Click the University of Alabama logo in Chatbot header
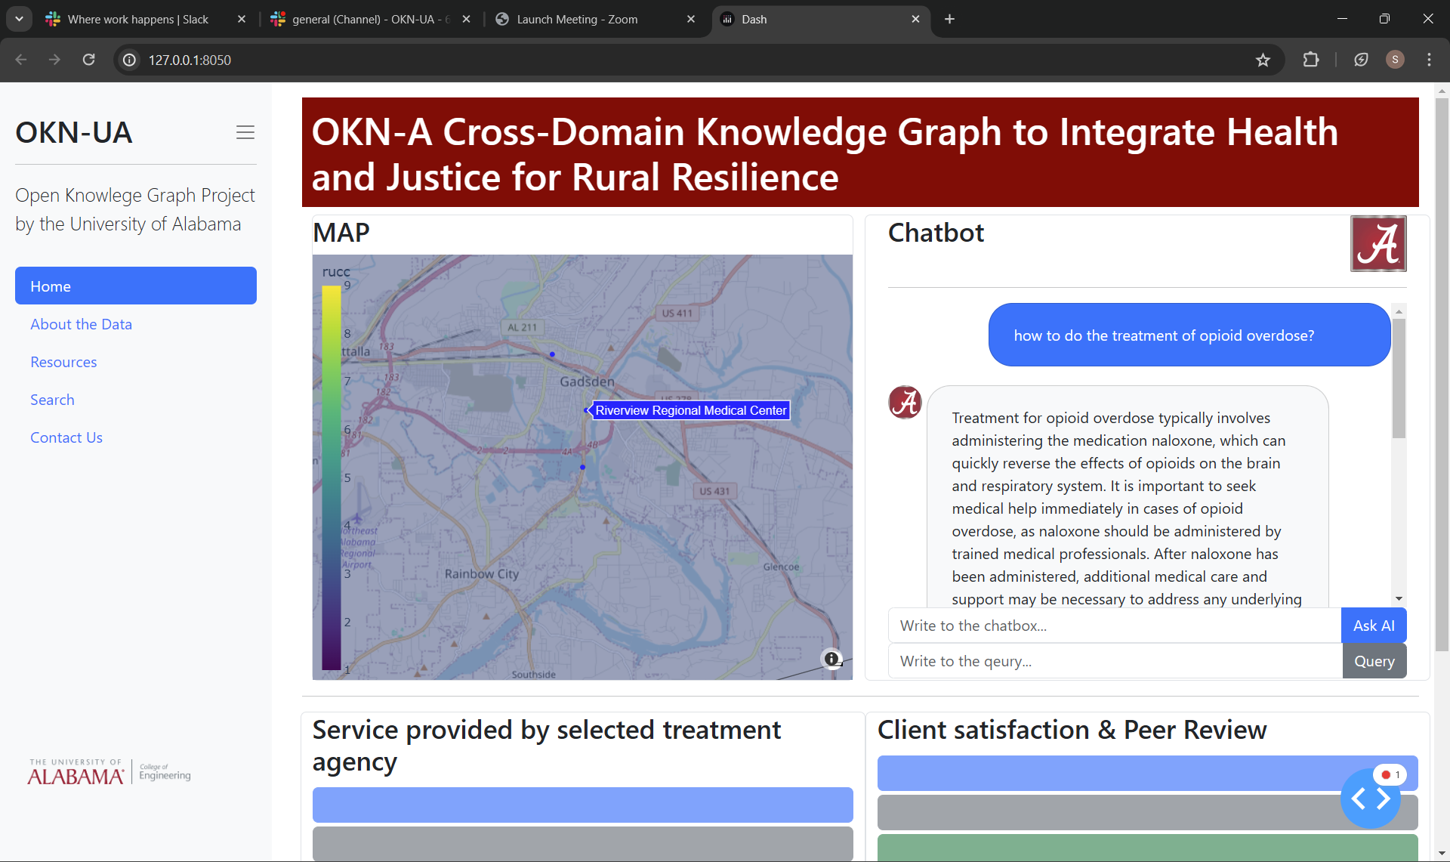Image resolution: width=1450 pixels, height=862 pixels. (x=1378, y=244)
